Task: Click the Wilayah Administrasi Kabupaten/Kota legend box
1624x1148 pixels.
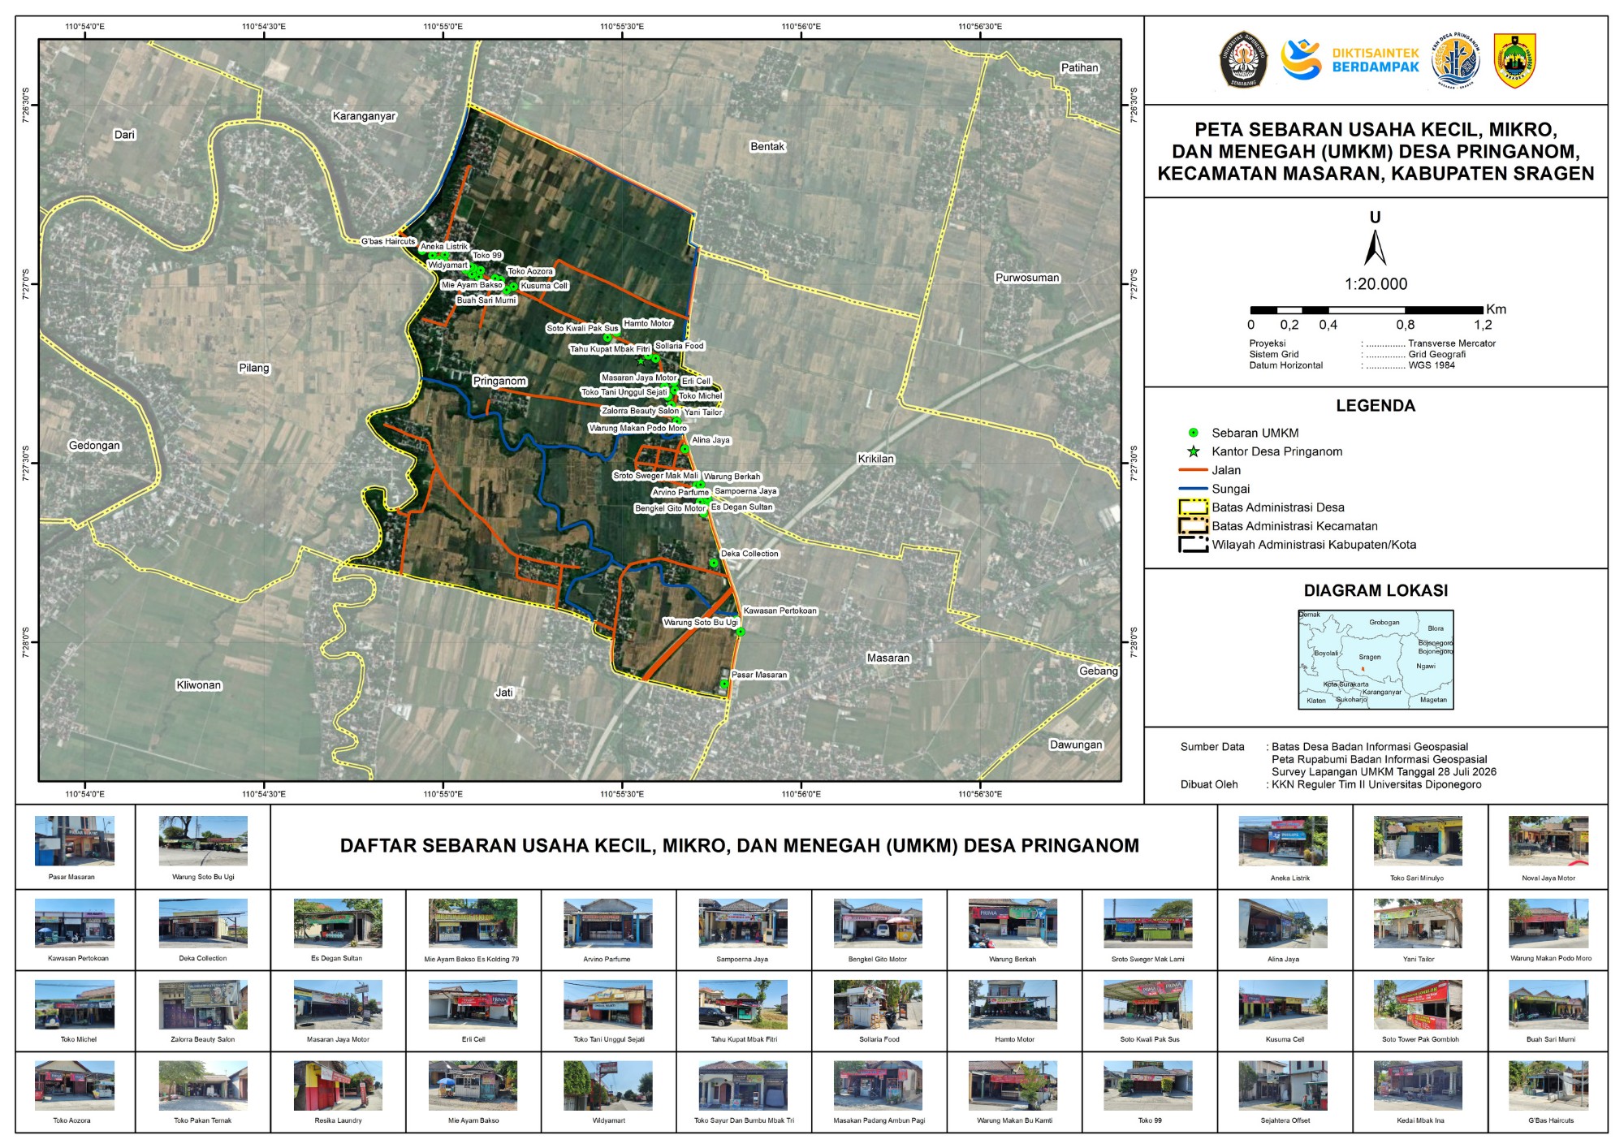Action: pos(1193,545)
